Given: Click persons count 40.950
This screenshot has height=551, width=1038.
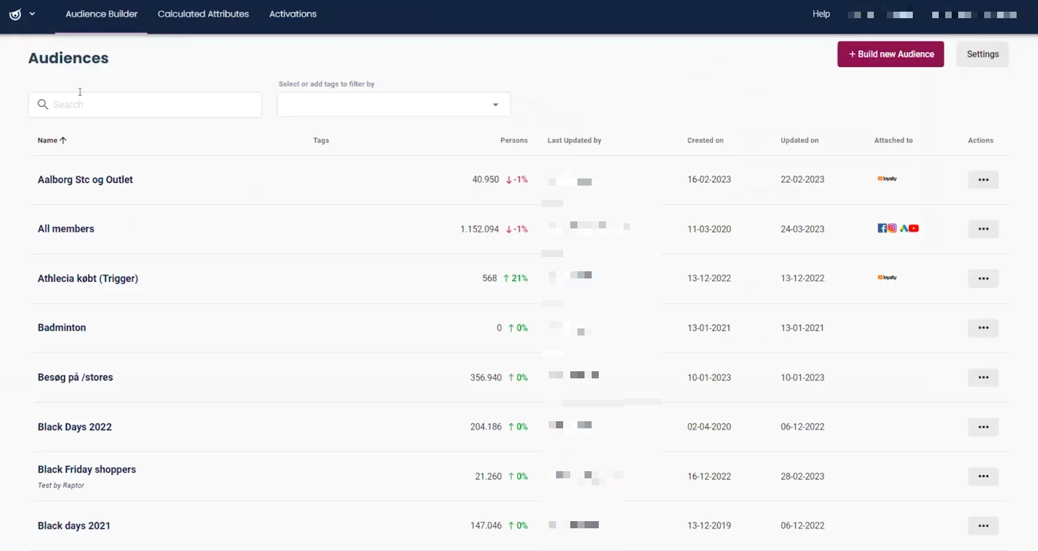Looking at the screenshot, I should [485, 180].
